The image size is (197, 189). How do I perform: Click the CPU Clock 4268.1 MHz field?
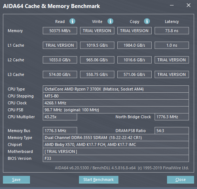(116, 103)
